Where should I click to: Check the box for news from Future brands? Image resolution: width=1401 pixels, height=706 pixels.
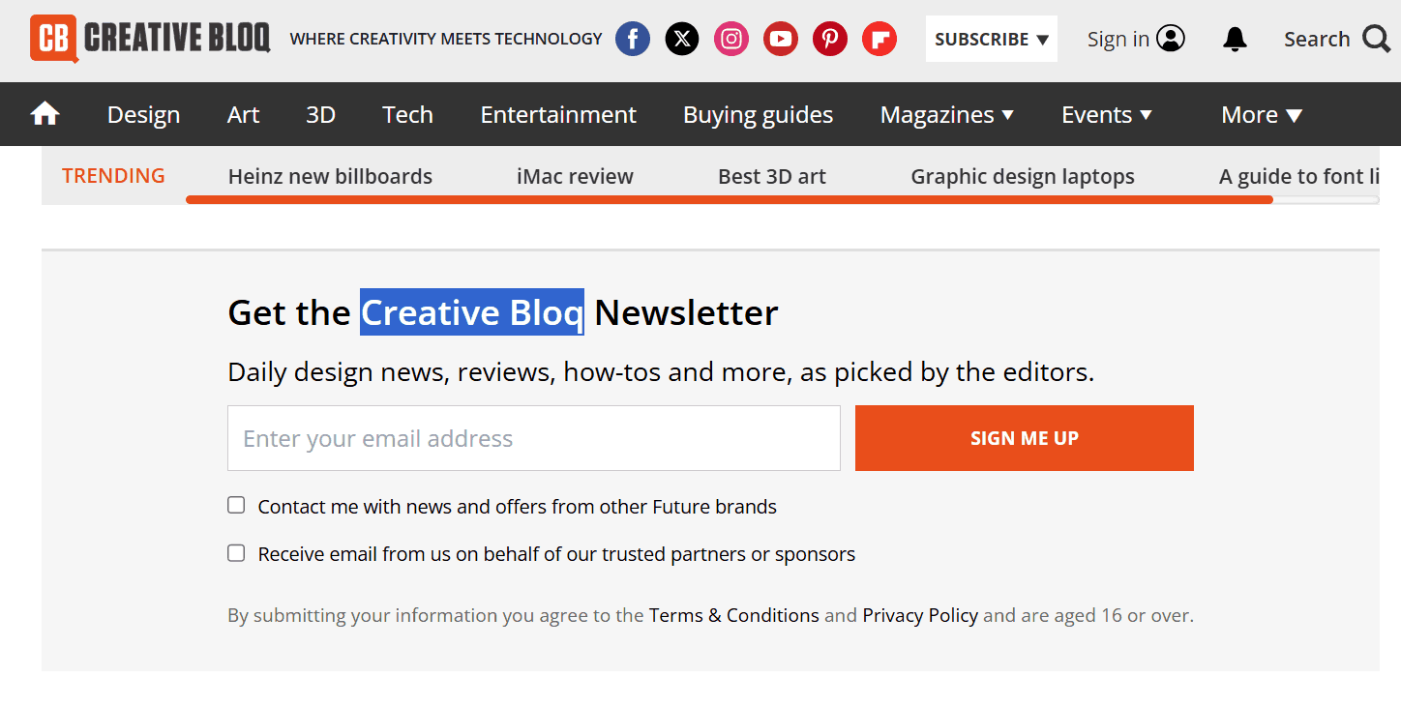tap(236, 504)
